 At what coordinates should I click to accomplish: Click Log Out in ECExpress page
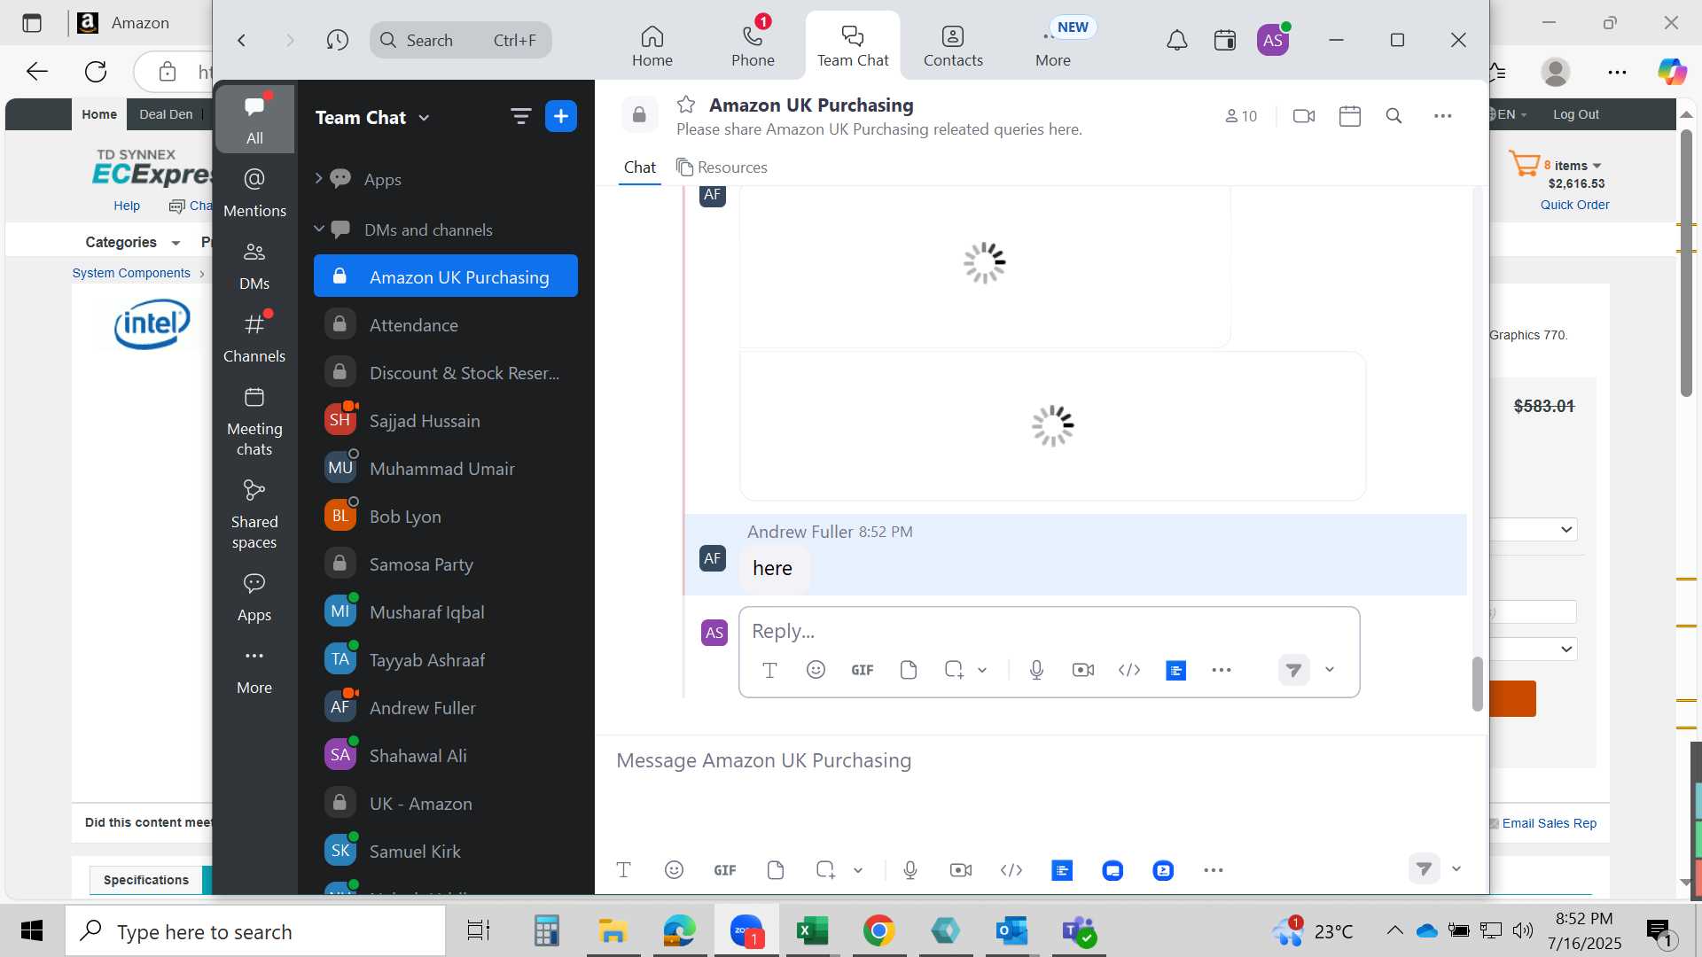point(1576,114)
